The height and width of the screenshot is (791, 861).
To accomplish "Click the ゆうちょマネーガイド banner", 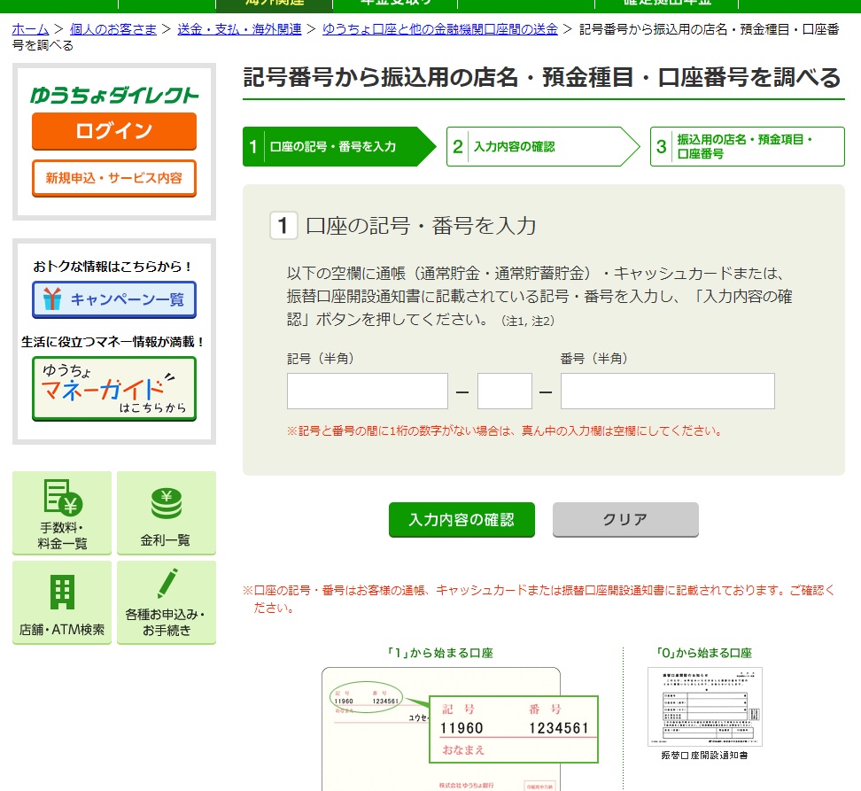I will 113,388.
